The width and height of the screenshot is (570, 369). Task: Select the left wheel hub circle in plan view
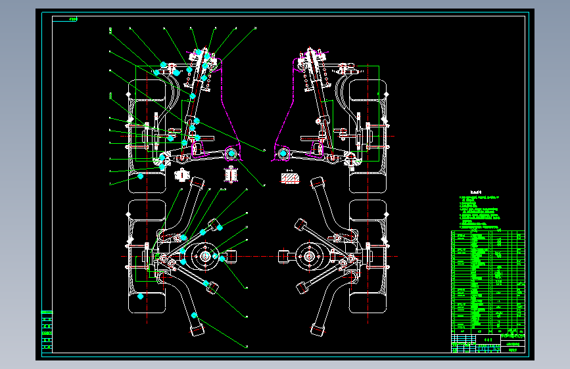205,257
